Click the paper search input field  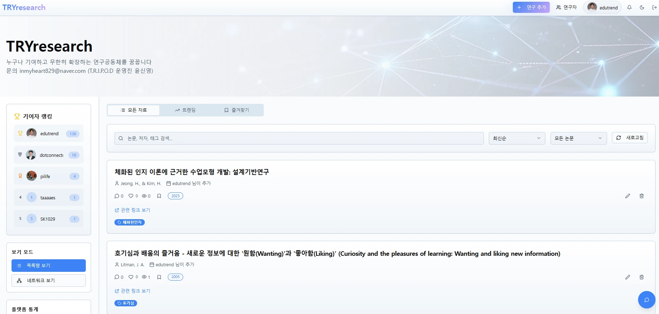[299, 138]
